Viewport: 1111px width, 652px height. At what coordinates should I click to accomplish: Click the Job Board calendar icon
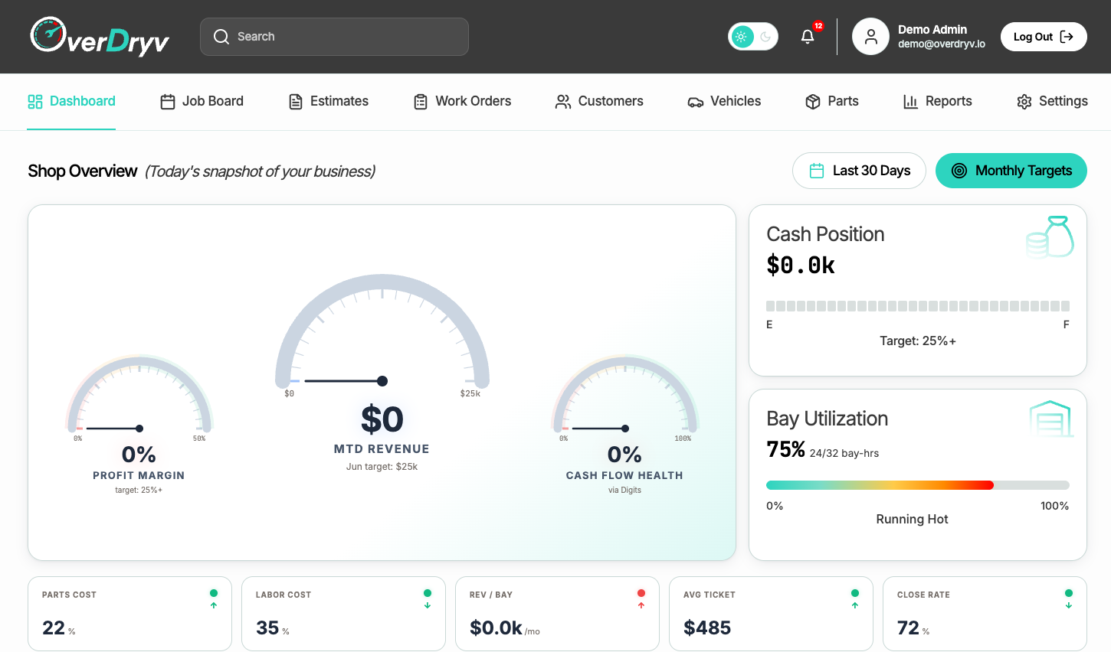click(x=168, y=102)
